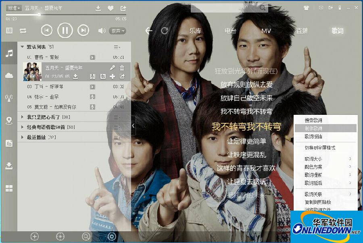Image resolution: width=363 pixels, height=243 pixels.
Task: Mute the volume speaker icon
Action: [x=102, y=31]
